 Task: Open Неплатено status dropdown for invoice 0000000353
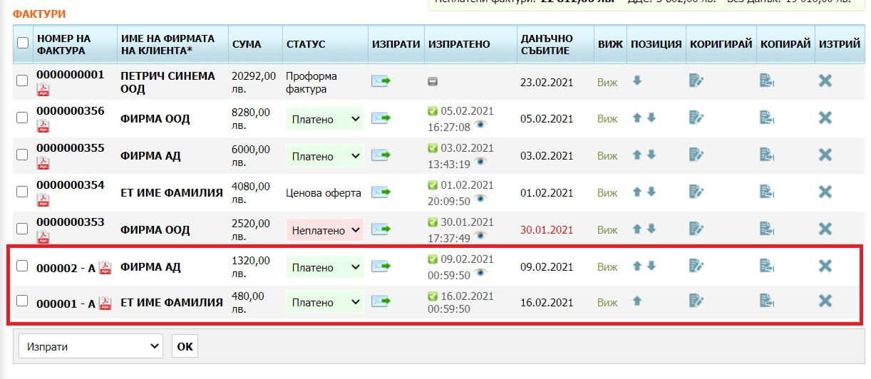[325, 230]
